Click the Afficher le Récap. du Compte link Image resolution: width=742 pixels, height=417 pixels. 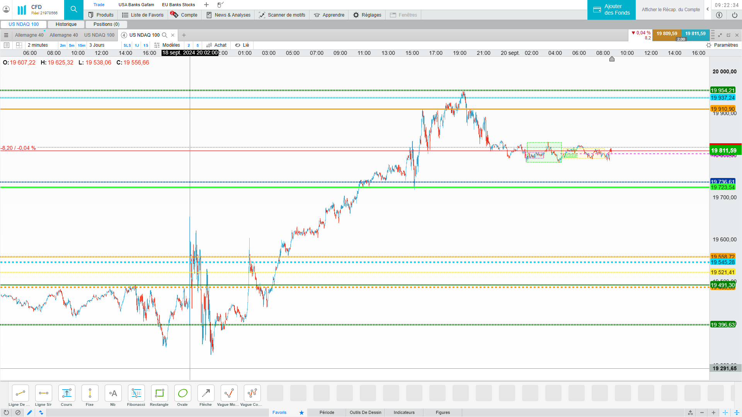671,10
